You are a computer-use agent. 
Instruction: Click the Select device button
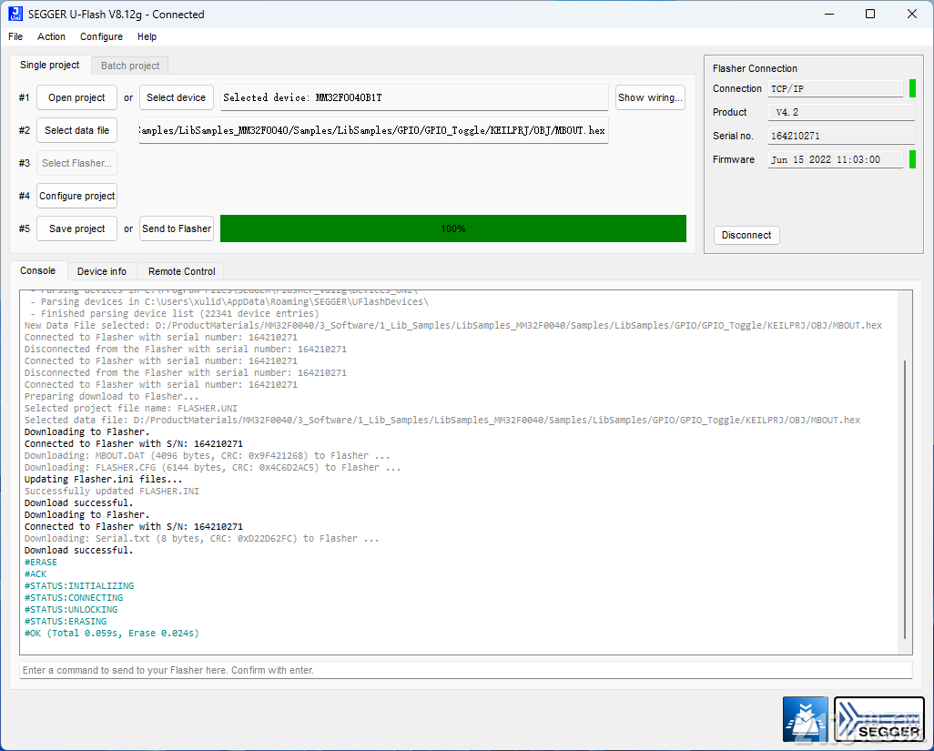(177, 97)
